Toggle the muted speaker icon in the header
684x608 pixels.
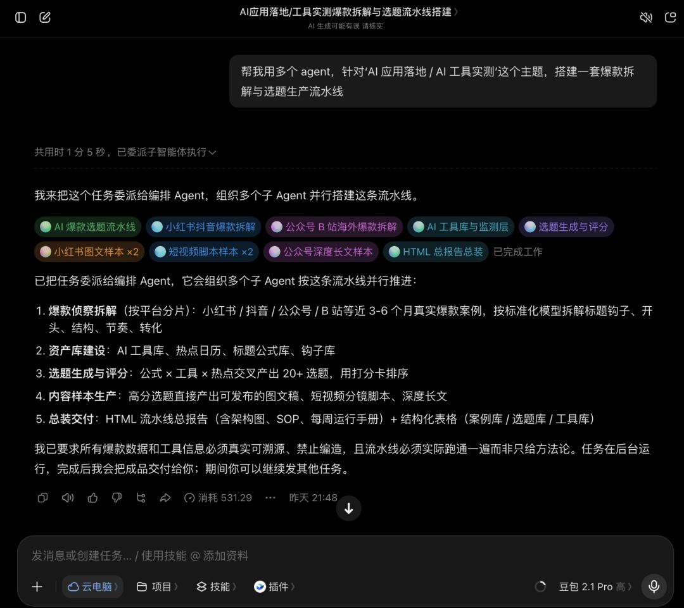click(x=646, y=18)
